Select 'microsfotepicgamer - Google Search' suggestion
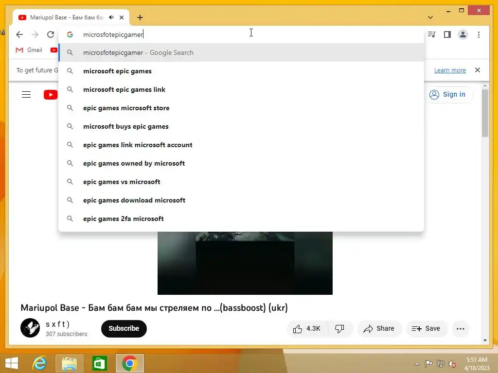Viewport: 498px width, 373px height. [x=241, y=52]
